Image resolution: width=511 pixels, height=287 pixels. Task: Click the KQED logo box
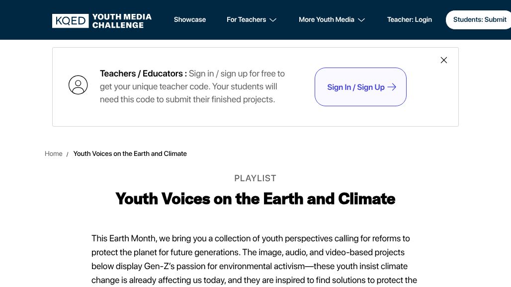[70, 20]
